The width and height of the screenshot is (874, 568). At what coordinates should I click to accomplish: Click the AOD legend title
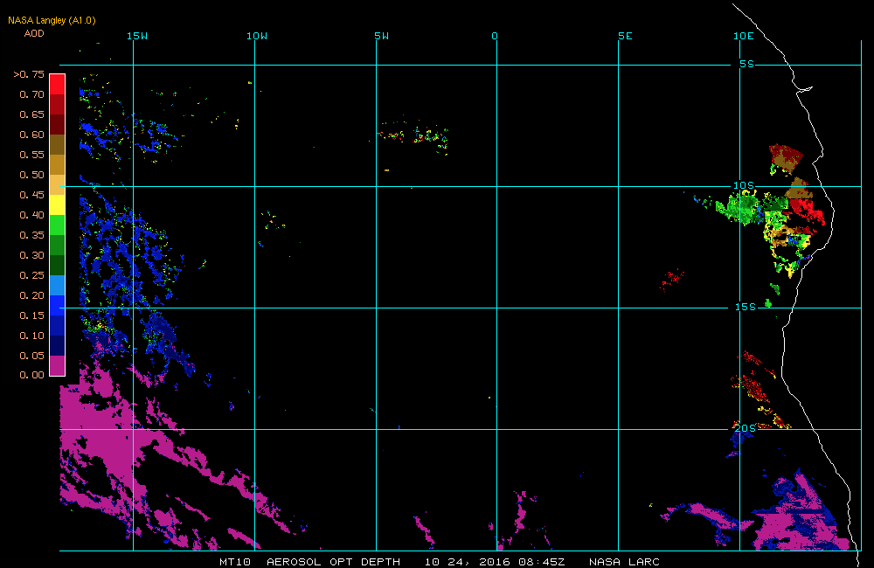(x=34, y=33)
